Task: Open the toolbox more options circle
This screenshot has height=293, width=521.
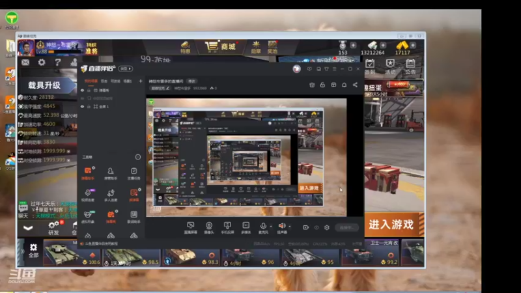Action: tap(137, 157)
